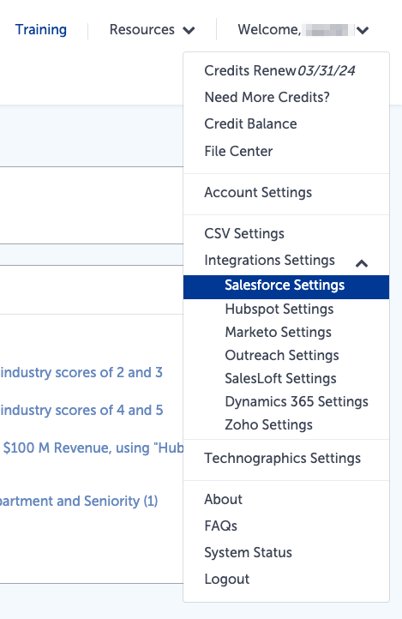This screenshot has height=619, width=402.
Task: Go to Account Settings
Action: pos(258,193)
